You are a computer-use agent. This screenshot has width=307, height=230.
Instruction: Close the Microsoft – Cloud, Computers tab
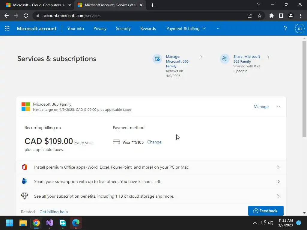pos(69,5)
